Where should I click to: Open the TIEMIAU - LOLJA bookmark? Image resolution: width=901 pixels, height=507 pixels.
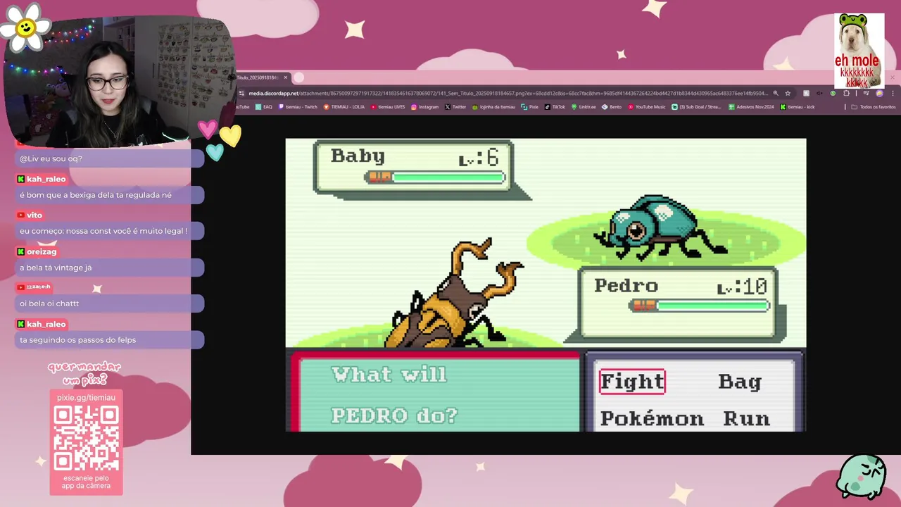click(x=344, y=107)
